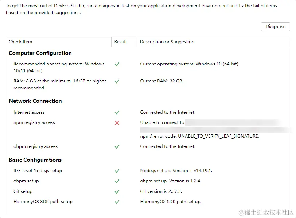Select the Computer Configuration section heading

pyautogui.click(x=40, y=53)
